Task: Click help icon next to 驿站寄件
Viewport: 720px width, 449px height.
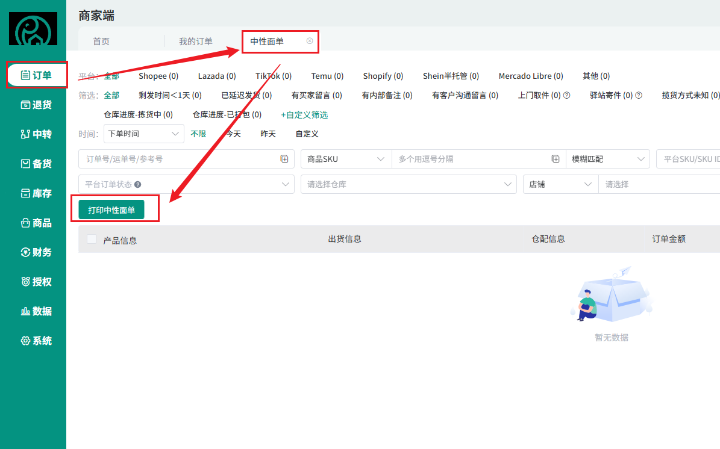Action: (638, 95)
